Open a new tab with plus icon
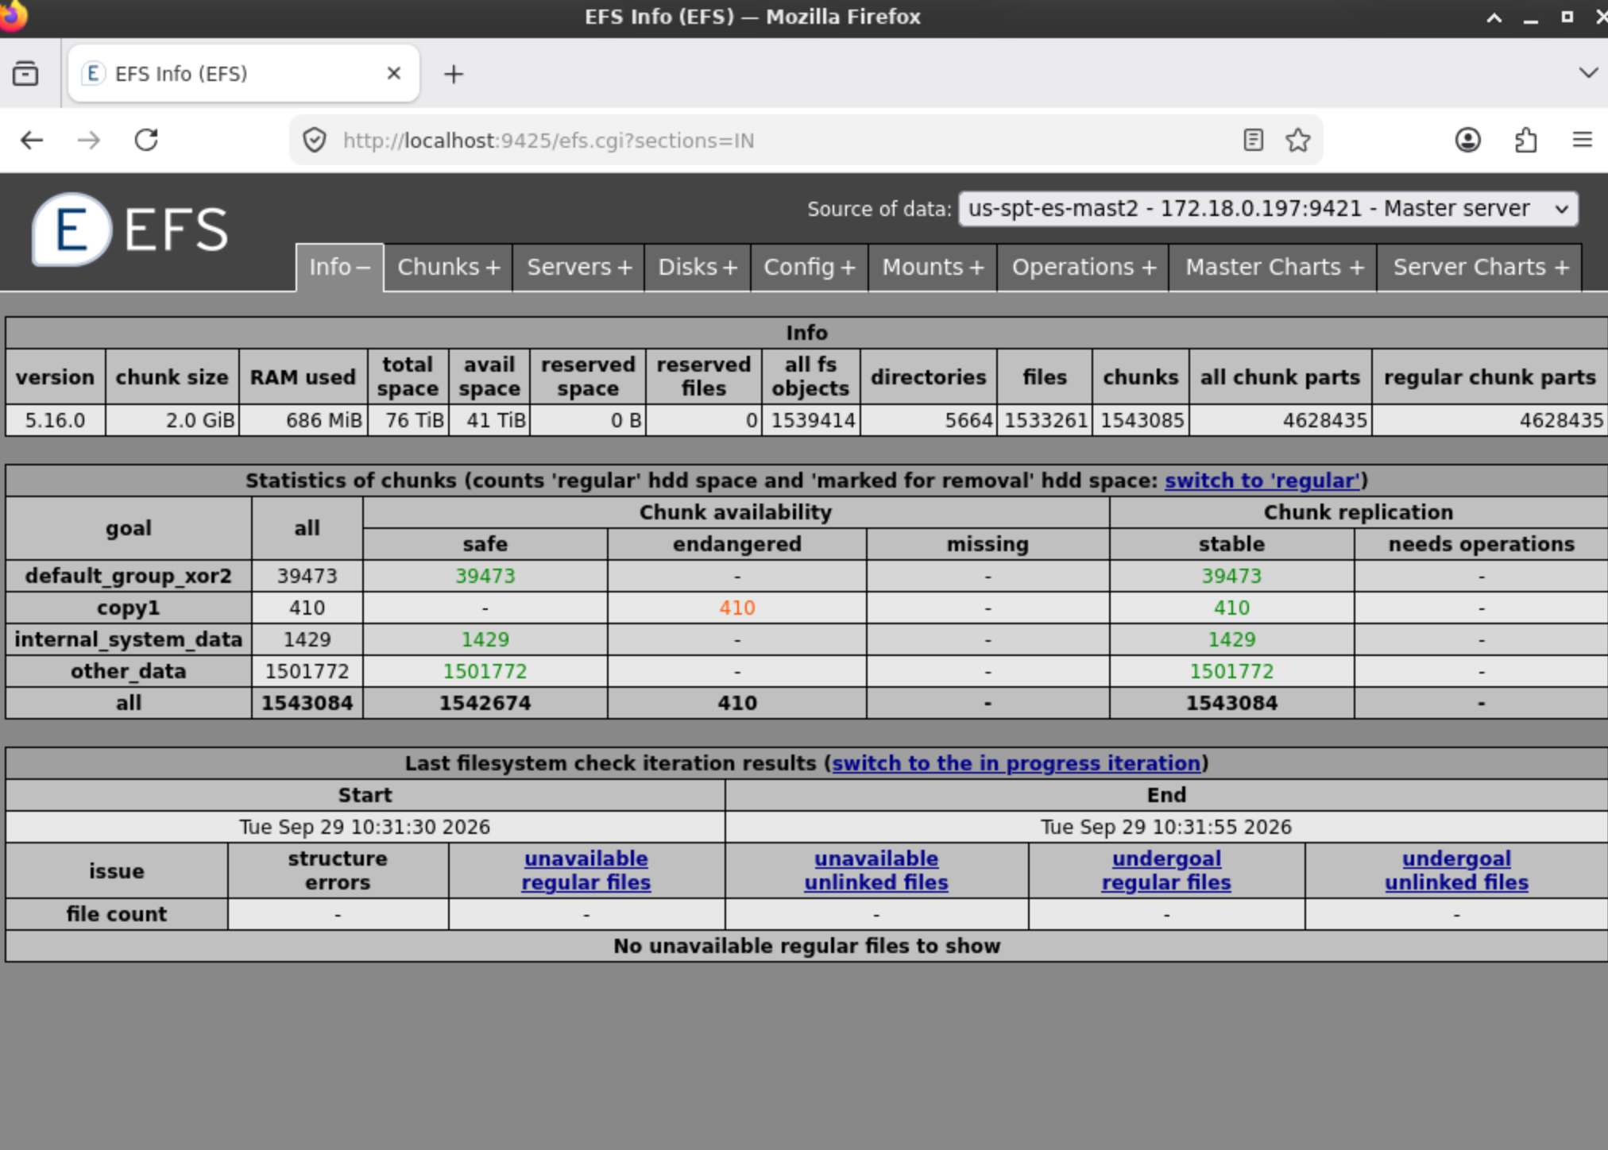 pos(454,74)
